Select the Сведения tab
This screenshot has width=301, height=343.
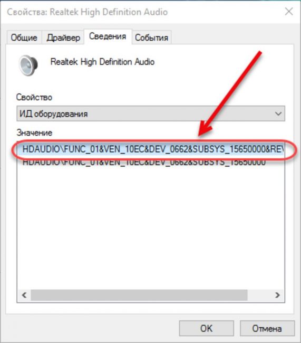(108, 36)
